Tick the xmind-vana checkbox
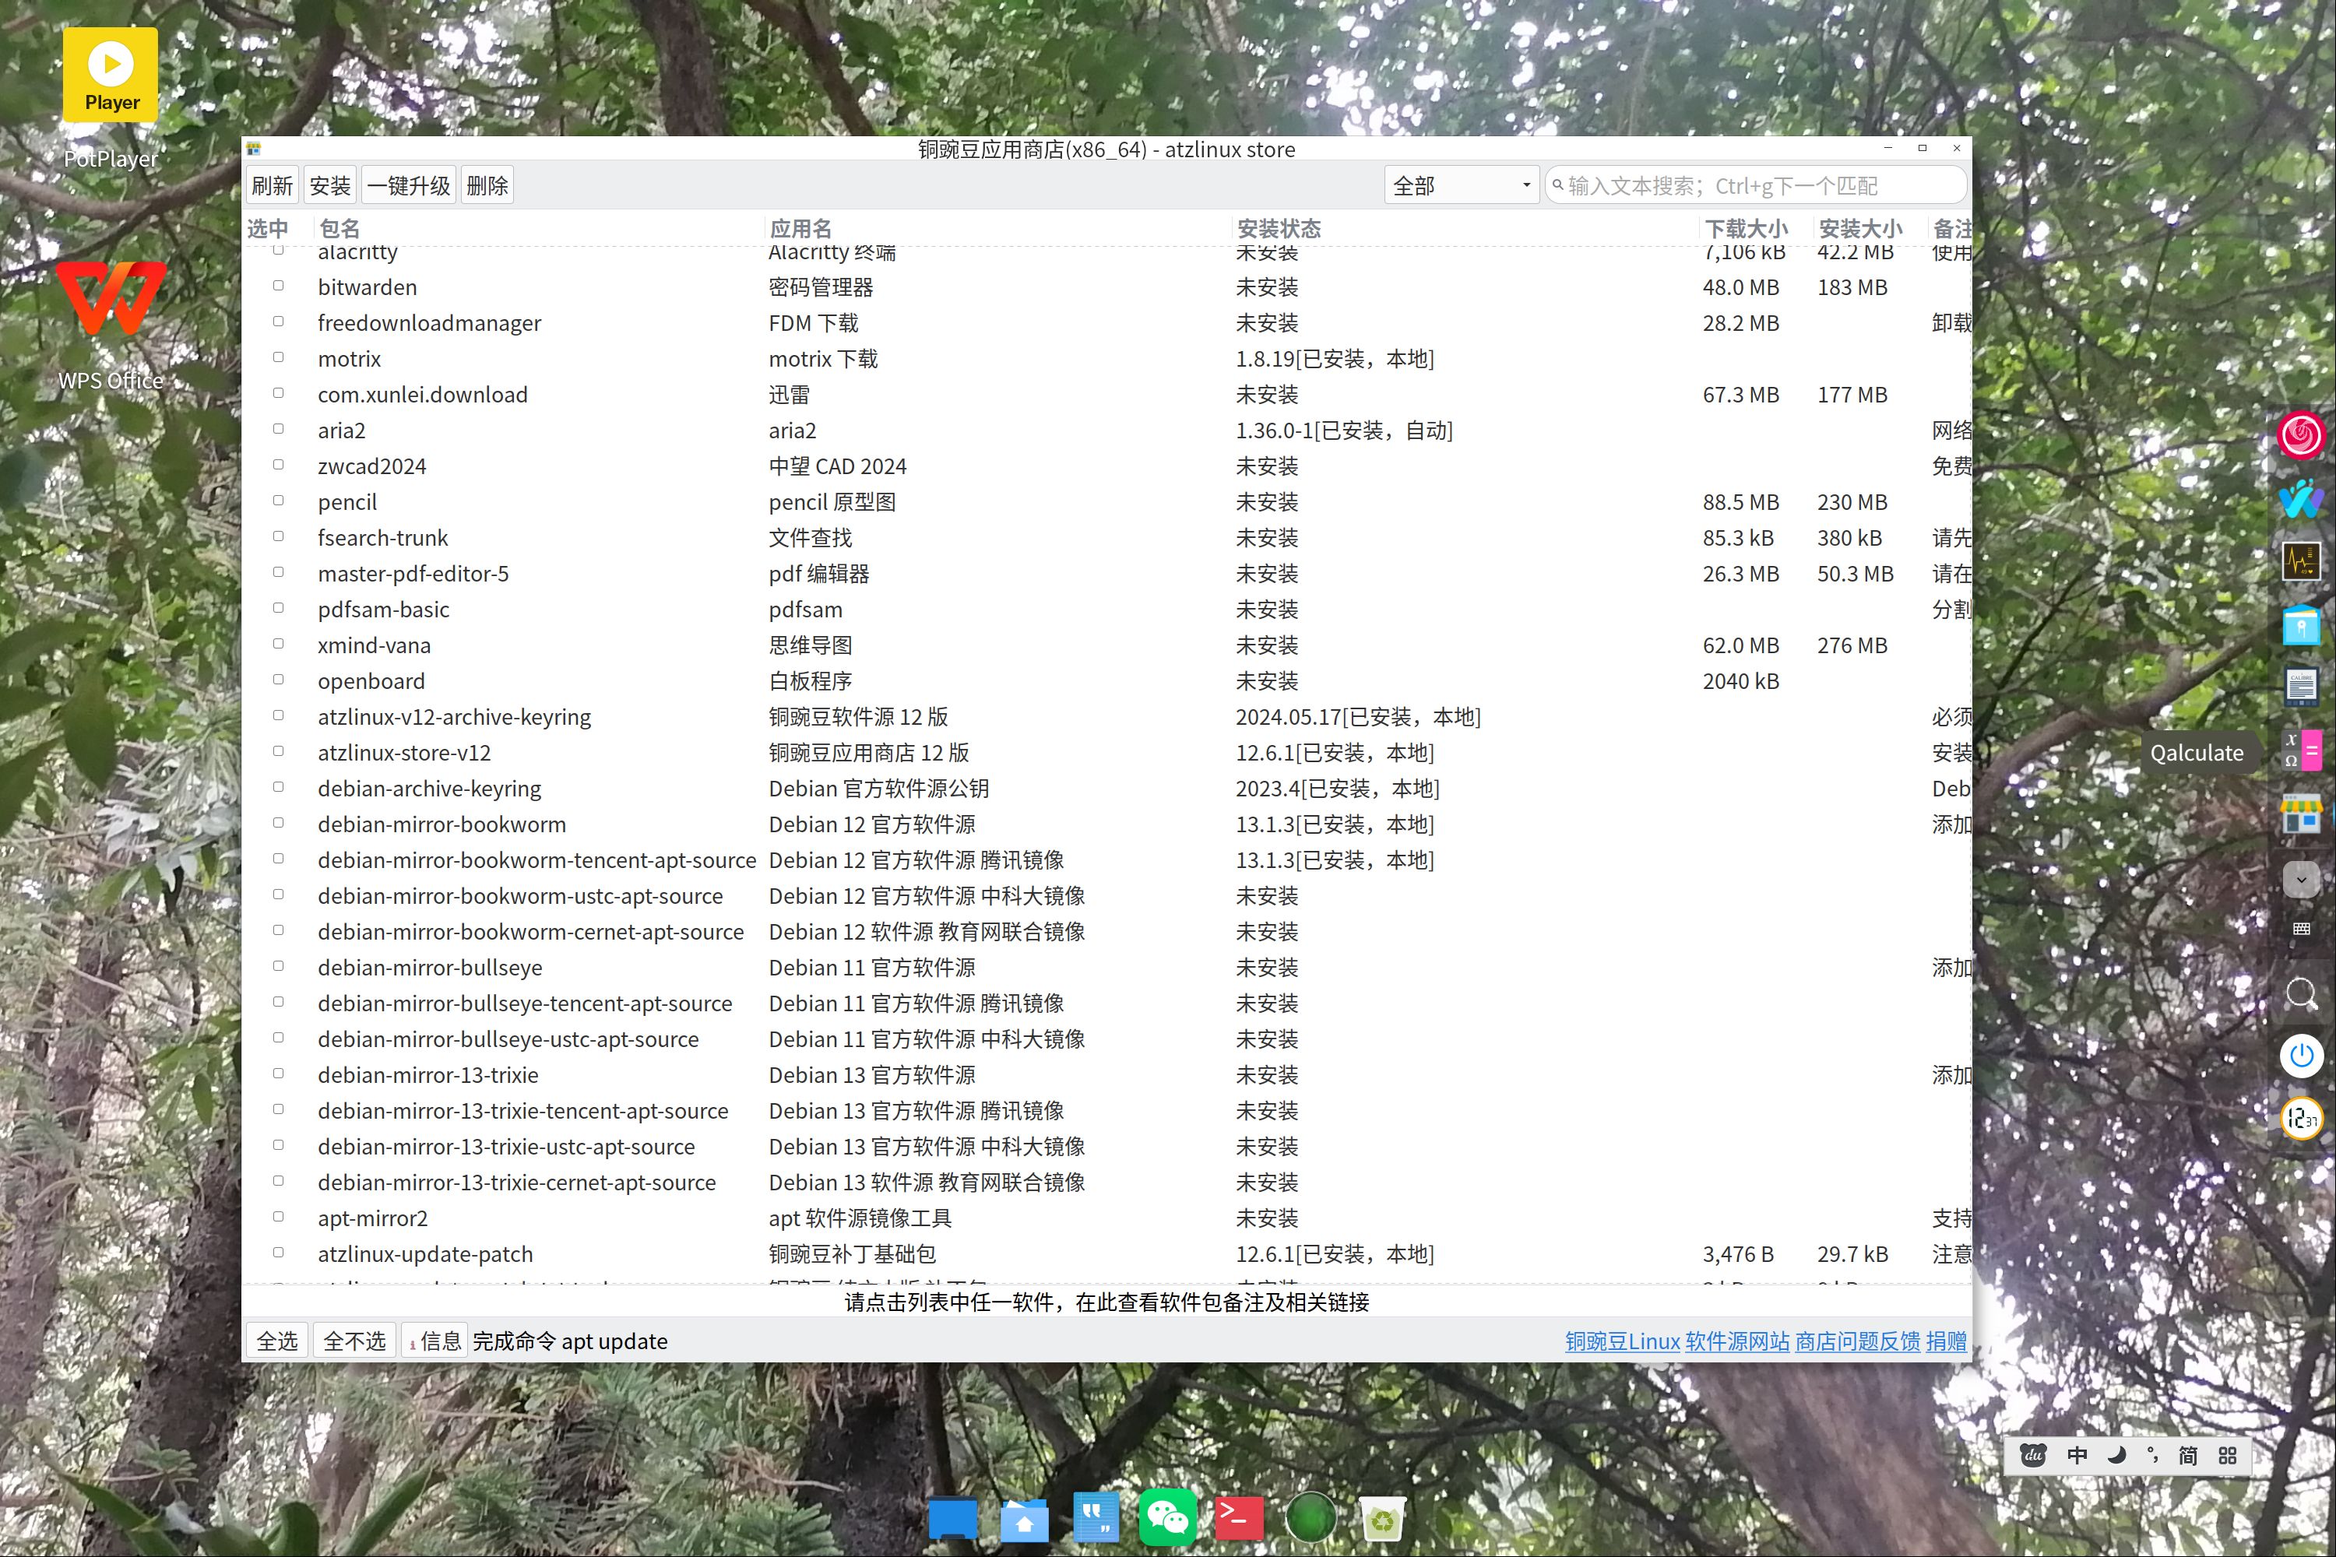This screenshot has width=2336, height=1557. (x=278, y=644)
